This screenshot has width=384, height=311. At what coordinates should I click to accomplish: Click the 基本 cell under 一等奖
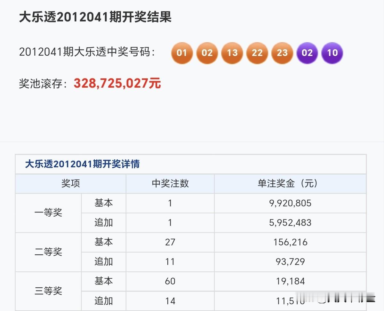coord(103,203)
